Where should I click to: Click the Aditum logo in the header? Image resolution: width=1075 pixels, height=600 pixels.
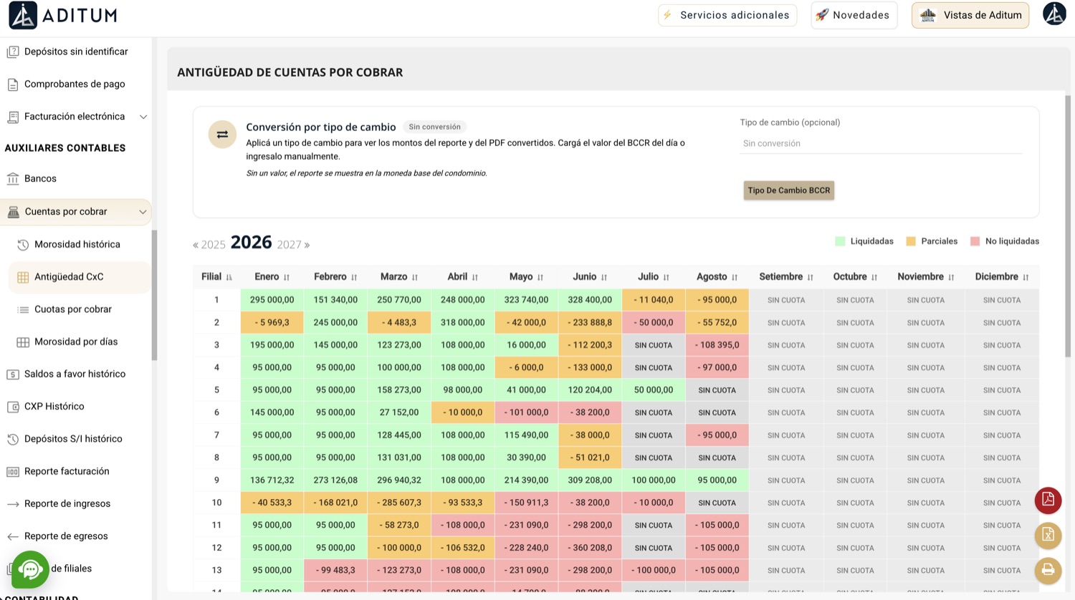point(62,15)
